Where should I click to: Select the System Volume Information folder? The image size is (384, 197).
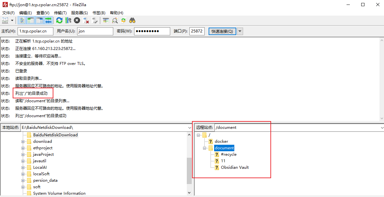coord(60,193)
